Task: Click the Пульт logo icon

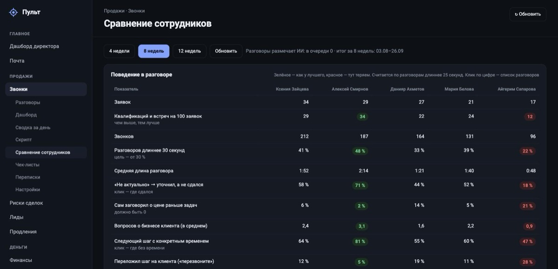Action: click(x=13, y=13)
